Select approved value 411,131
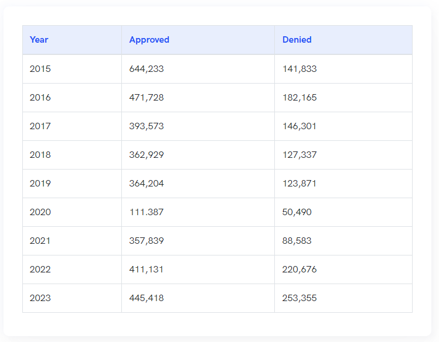 146,270
